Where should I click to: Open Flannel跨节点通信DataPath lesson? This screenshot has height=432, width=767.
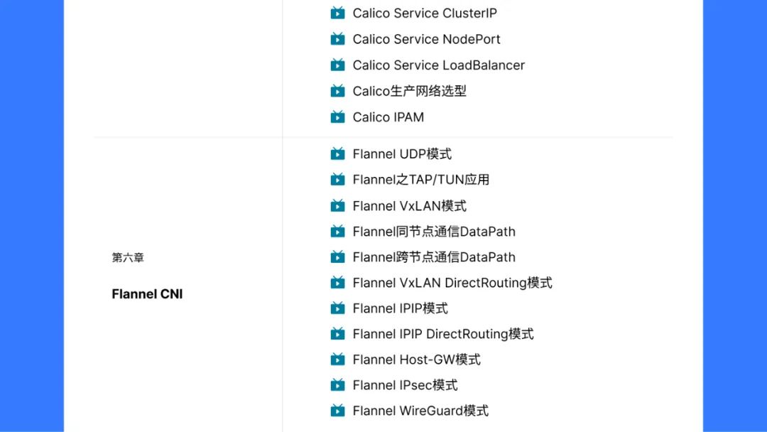(x=434, y=256)
